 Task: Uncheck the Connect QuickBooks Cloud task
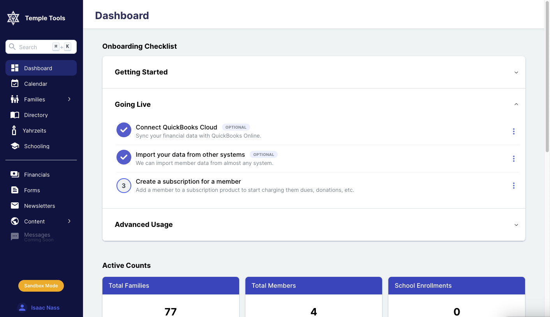(123, 130)
